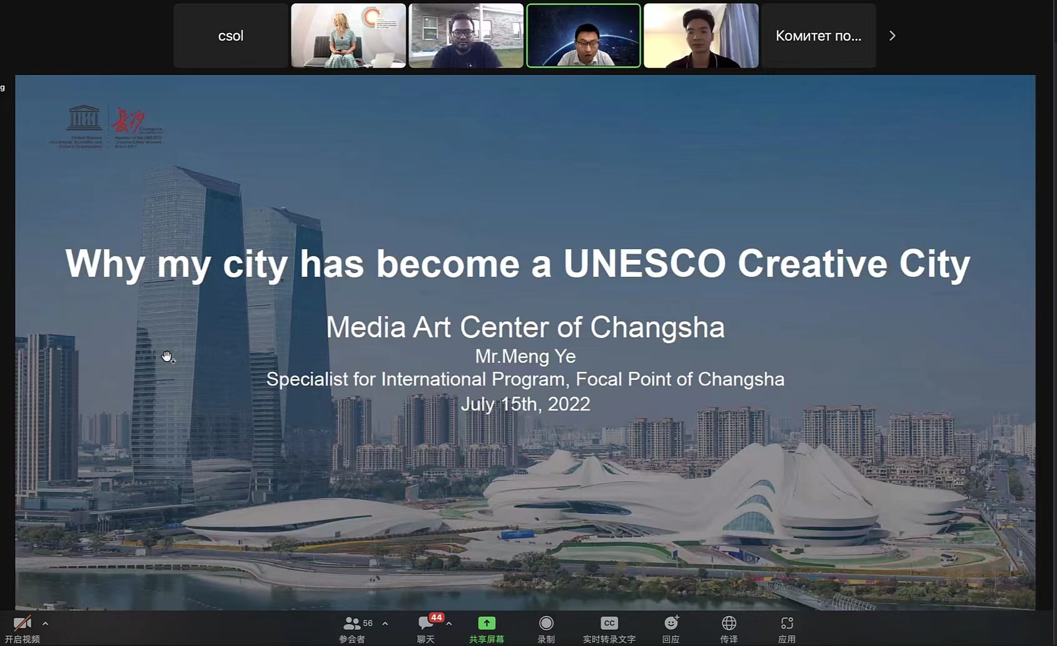Open reactions smiley icon
1057x646 pixels.
pos(671,623)
